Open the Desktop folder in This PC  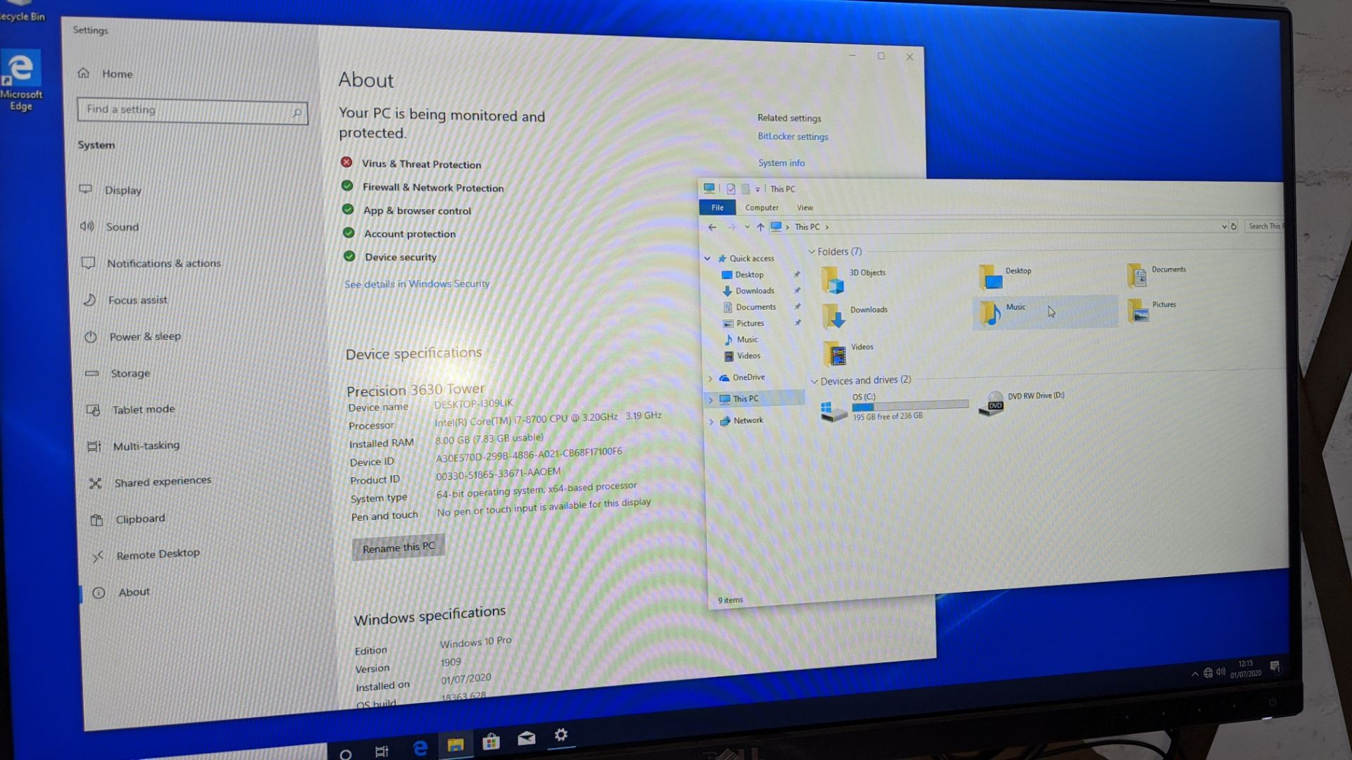[1006, 276]
